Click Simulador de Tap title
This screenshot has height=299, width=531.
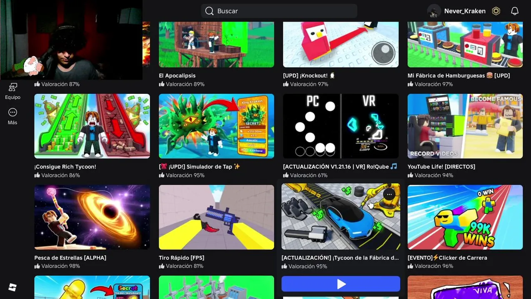199,167
